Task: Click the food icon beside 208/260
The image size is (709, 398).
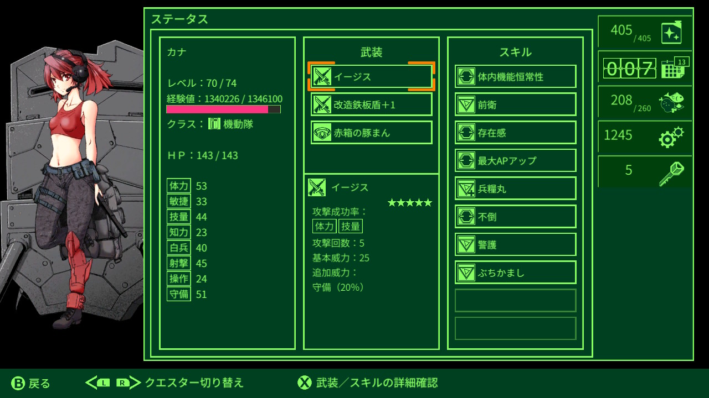Action: (x=671, y=102)
